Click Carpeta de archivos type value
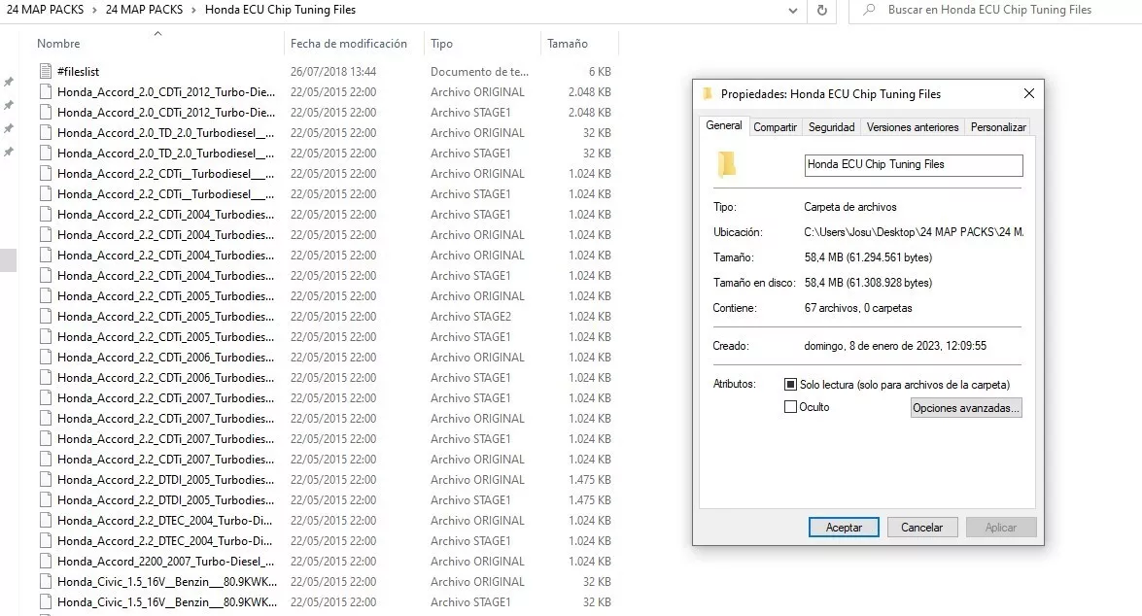Image resolution: width=1142 pixels, height=616 pixels. pyautogui.click(x=850, y=207)
